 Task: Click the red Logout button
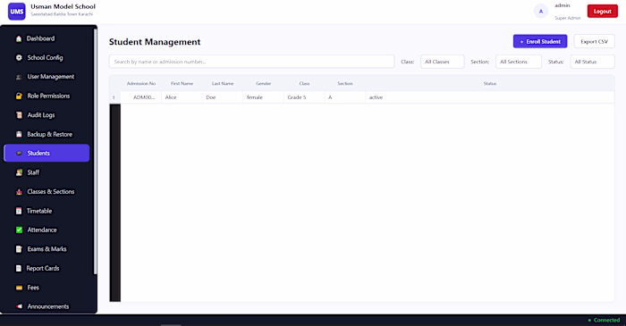603,11
